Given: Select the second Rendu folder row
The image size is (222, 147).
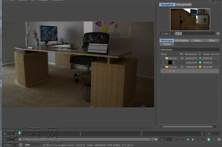Looking at the screenshot, I should (190, 67).
